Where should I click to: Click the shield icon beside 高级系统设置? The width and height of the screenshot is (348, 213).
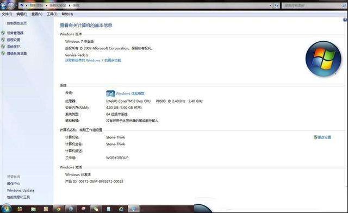coord(3,53)
